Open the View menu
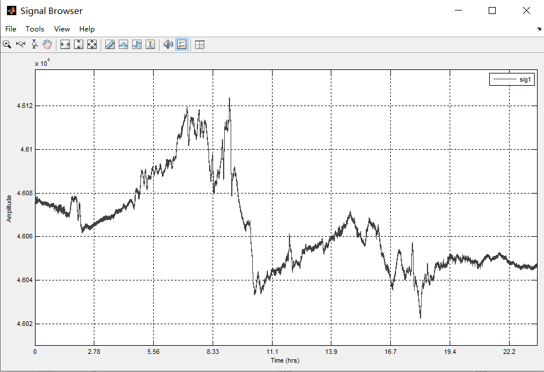 click(x=62, y=29)
